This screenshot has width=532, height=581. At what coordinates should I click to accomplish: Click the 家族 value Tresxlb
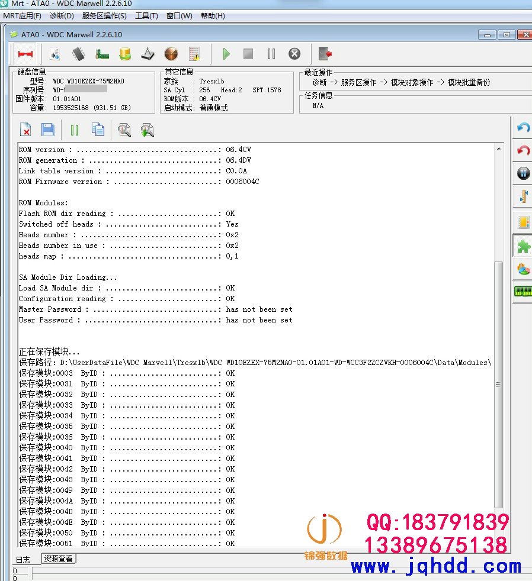[x=211, y=81]
